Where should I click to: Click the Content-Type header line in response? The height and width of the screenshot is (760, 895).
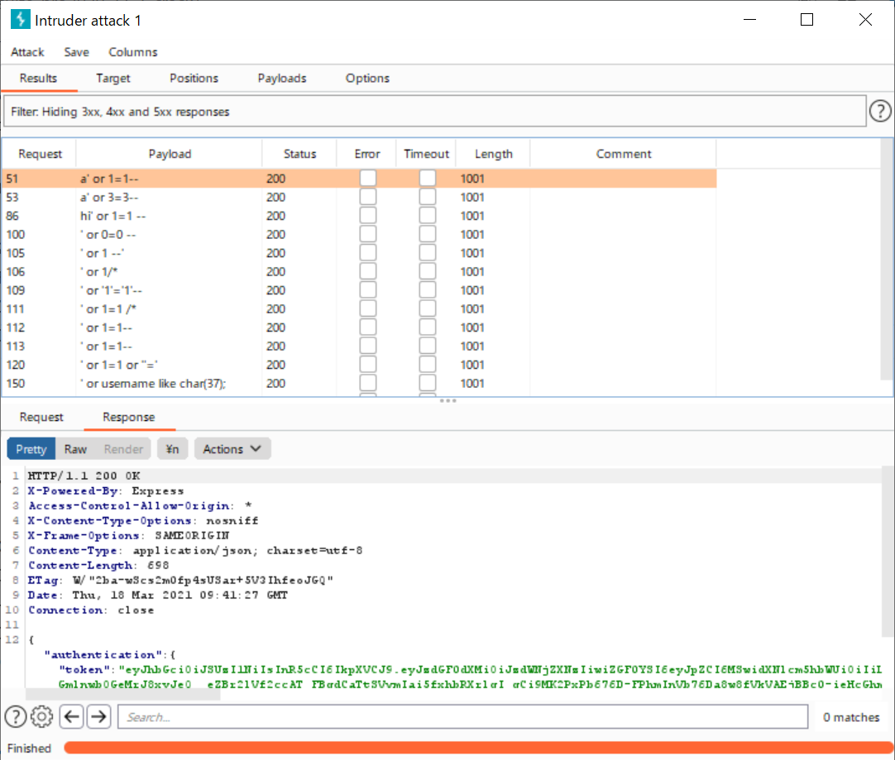coord(195,551)
